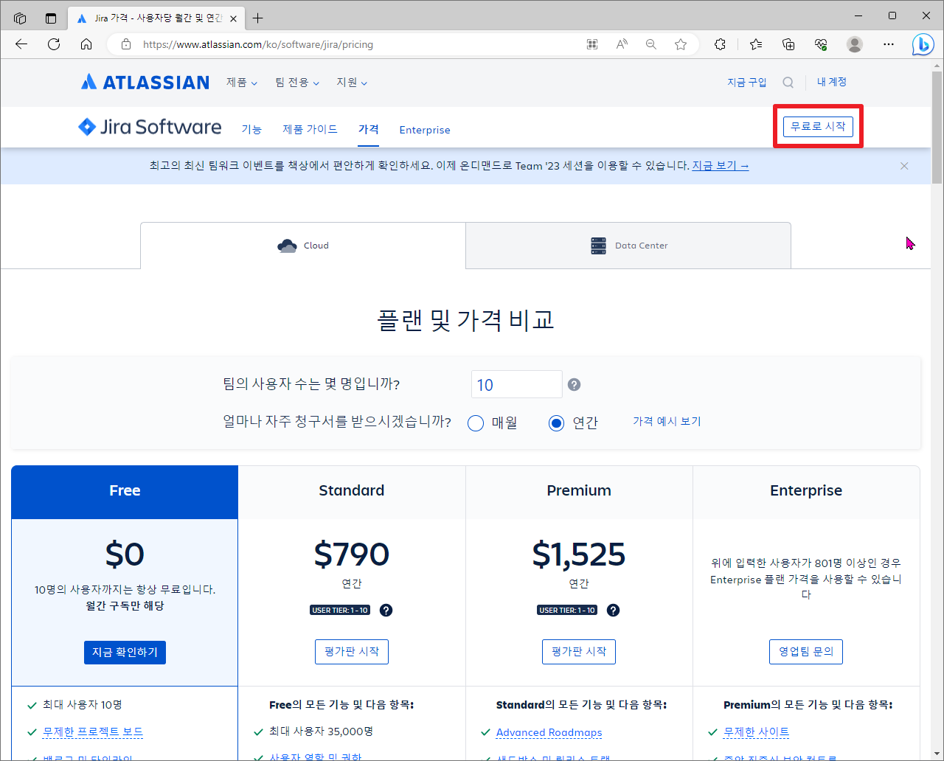Expand the 지원 dropdown menu
Screen dimensions: 944x761
pyautogui.click(x=352, y=83)
